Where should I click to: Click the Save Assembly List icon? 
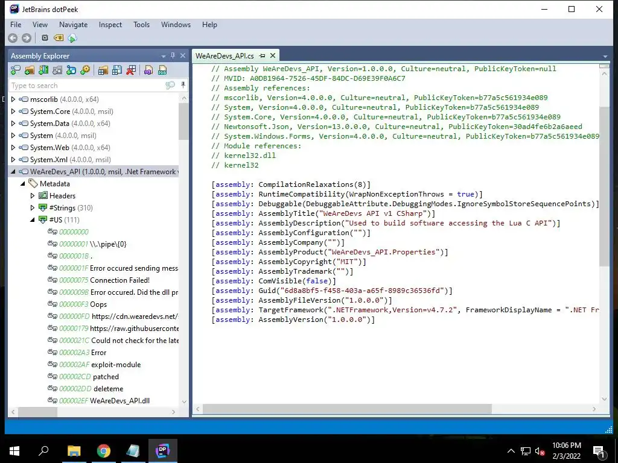point(117,71)
